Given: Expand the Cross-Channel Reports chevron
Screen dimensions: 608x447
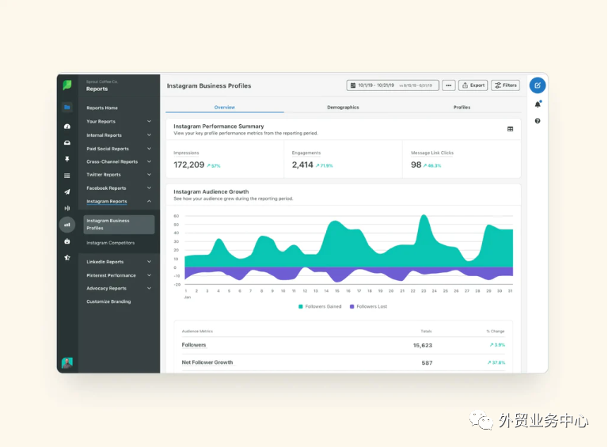Looking at the screenshot, I should (150, 161).
